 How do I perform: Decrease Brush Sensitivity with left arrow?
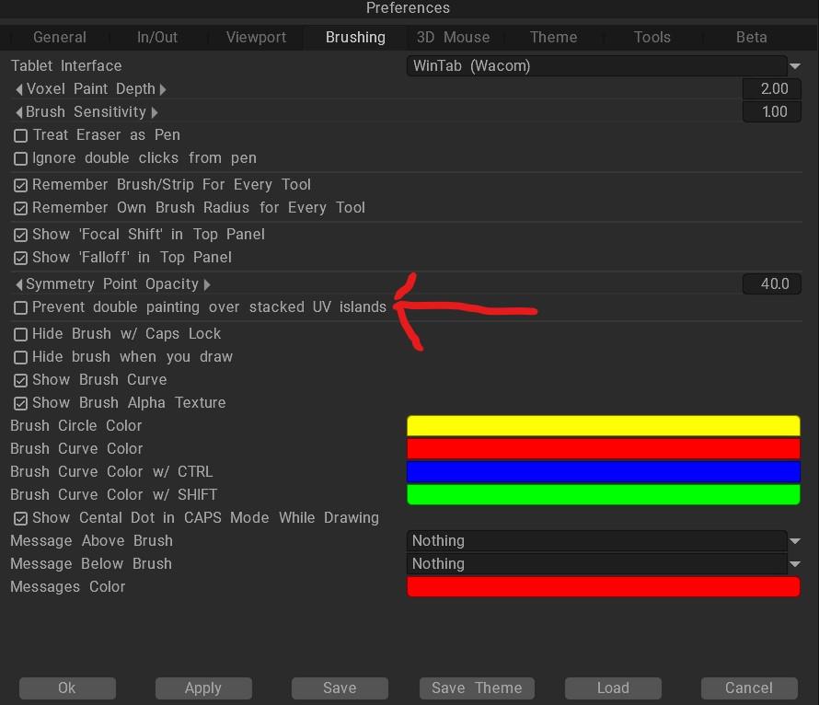(18, 112)
